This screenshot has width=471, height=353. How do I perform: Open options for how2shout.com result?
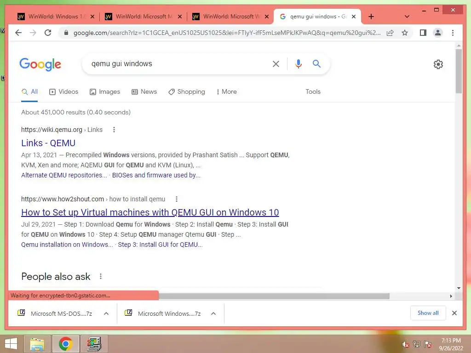coord(177,199)
